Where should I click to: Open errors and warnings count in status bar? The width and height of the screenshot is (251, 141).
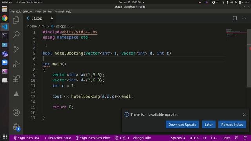click(122, 138)
